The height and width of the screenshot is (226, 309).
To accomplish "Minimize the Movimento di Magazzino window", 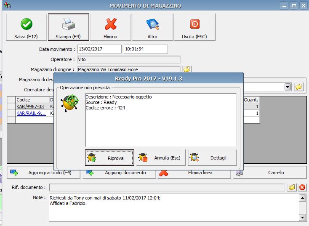I will tap(284, 5).
